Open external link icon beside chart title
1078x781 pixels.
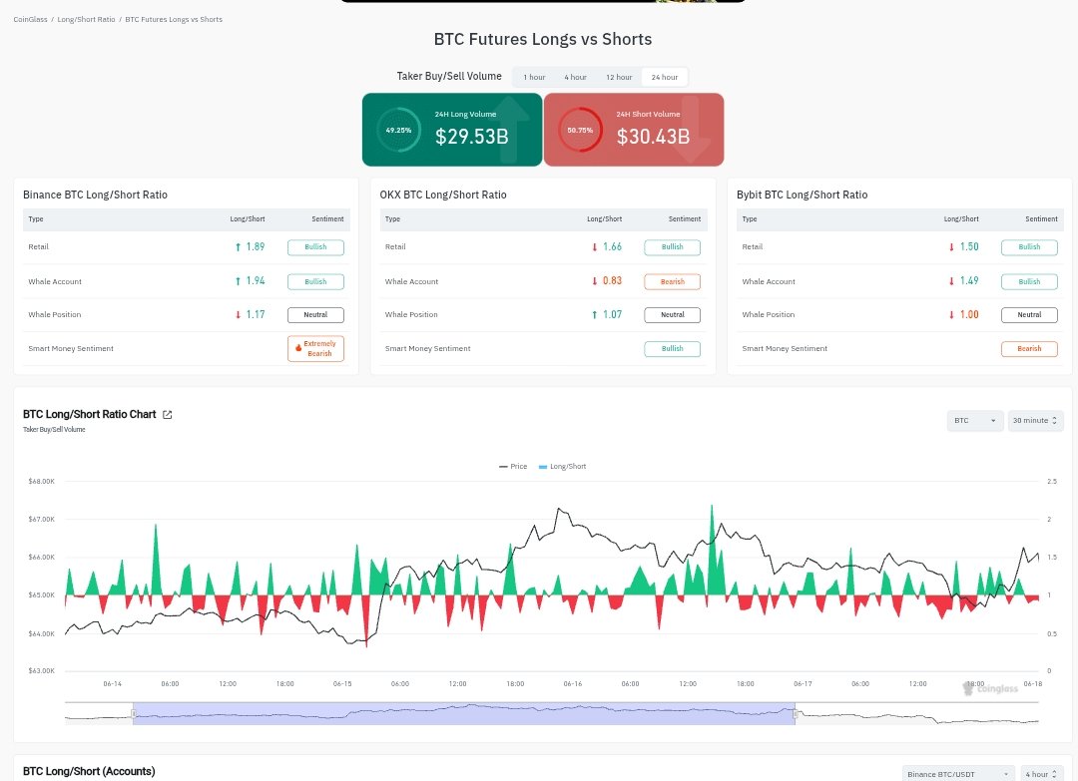pyautogui.click(x=167, y=414)
